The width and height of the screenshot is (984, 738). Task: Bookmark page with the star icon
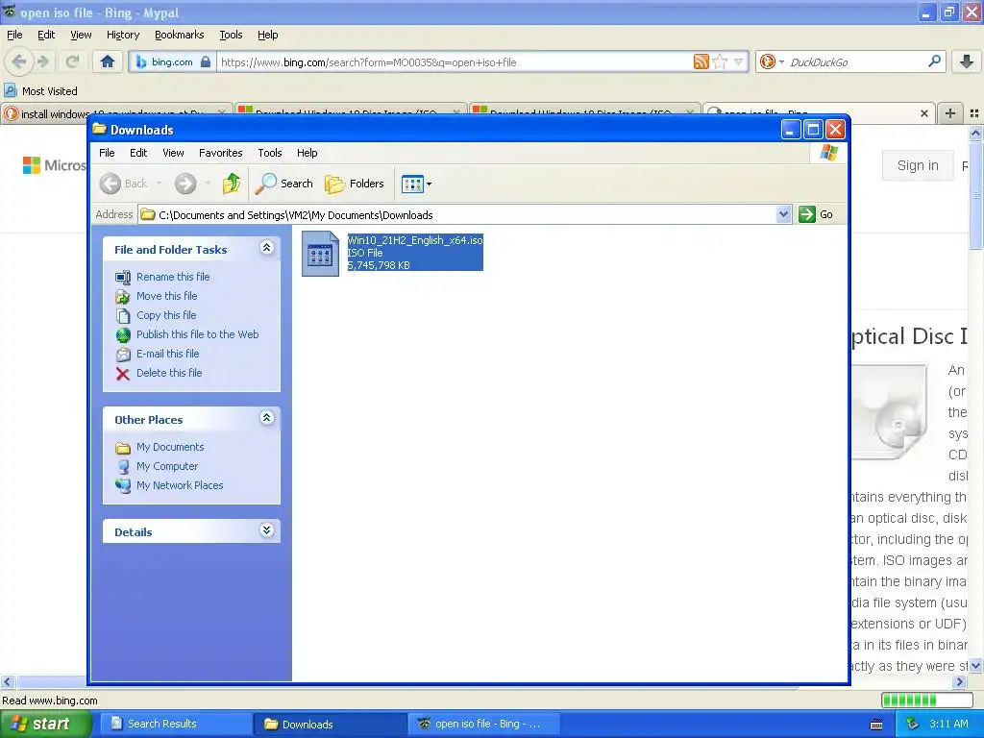tap(720, 61)
